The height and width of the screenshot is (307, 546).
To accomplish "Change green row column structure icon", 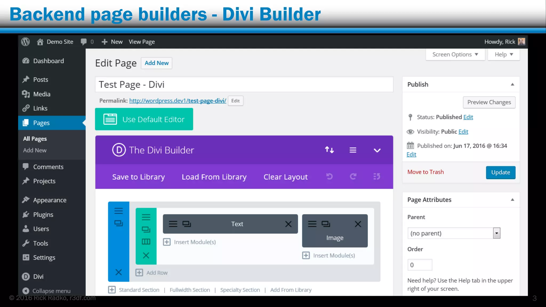I will pyautogui.click(x=146, y=242).
